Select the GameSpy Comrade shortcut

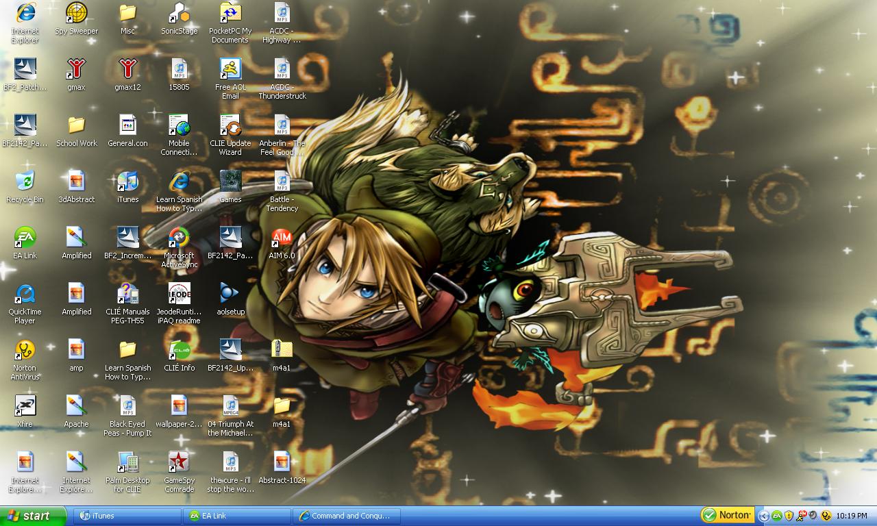(179, 463)
